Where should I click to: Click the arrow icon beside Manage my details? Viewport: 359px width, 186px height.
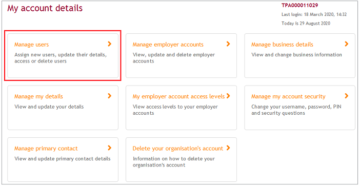coord(110,96)
